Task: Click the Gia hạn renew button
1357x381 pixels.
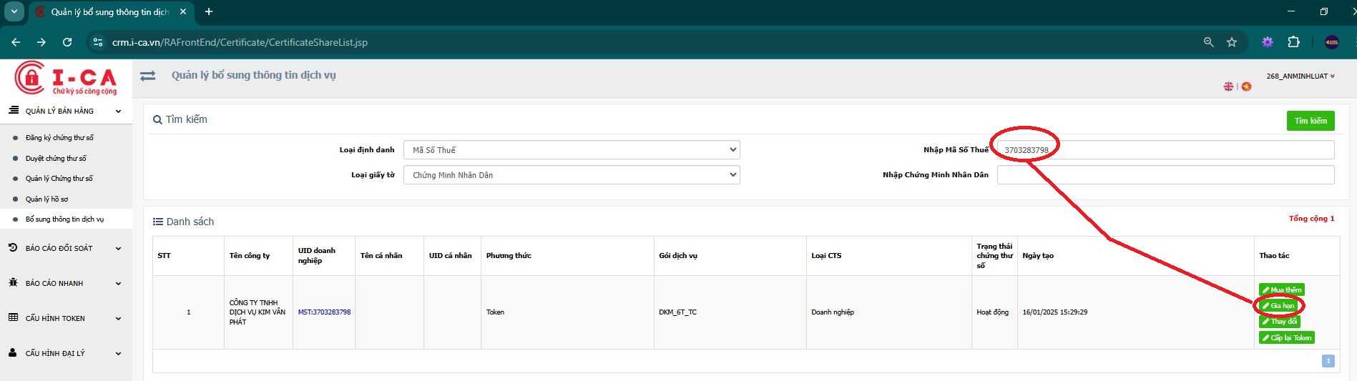Action: click(x=1278, y=305)
